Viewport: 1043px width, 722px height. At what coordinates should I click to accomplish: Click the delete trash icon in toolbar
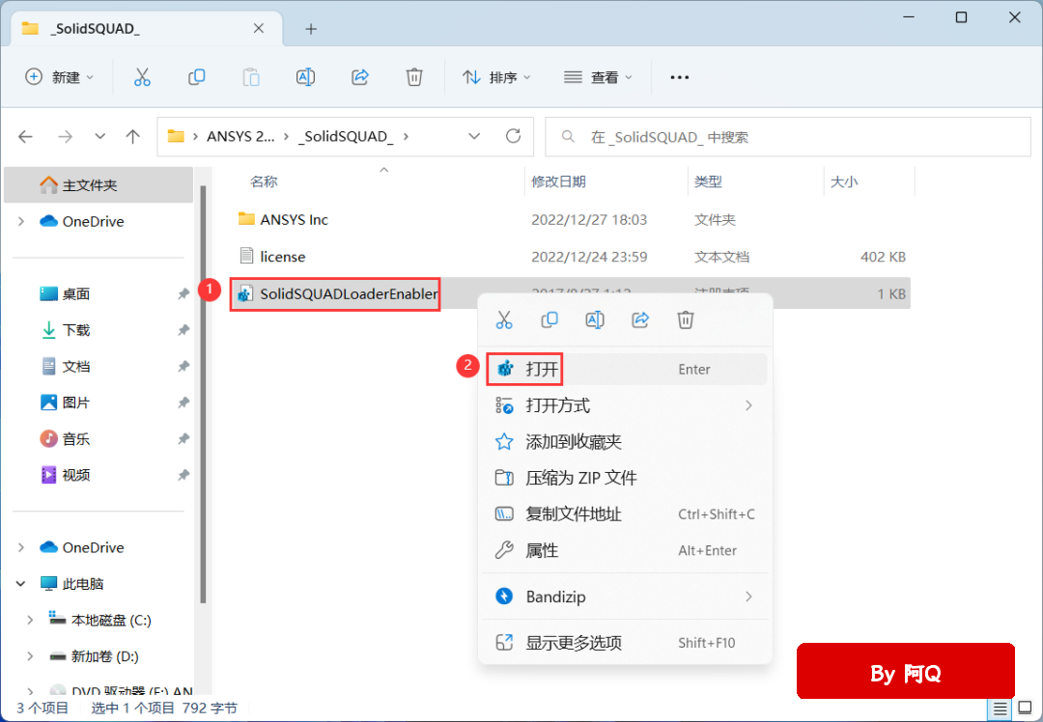tap(414, 77)
